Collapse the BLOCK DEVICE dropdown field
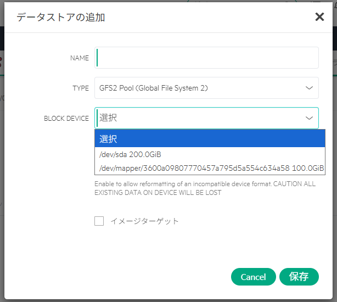The image size is (337, 302). pos(206,118)
